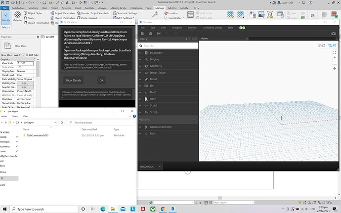The width and height of the screenshot is (341, 213).
Task: Open Project Information in the ribbon
Action: coord(37,23)
